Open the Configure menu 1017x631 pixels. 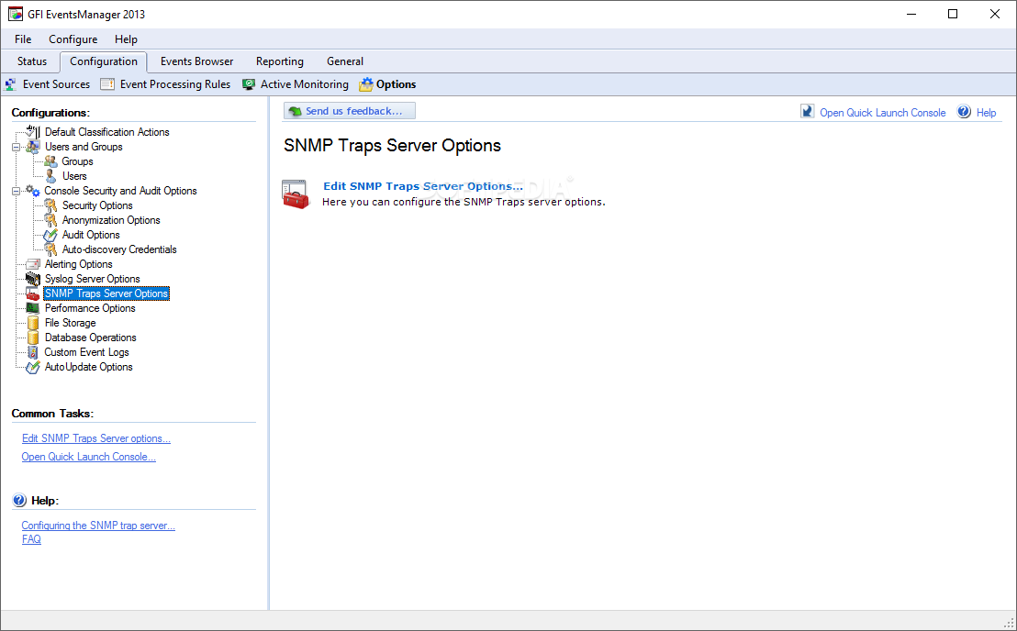(x=73, y=39)
